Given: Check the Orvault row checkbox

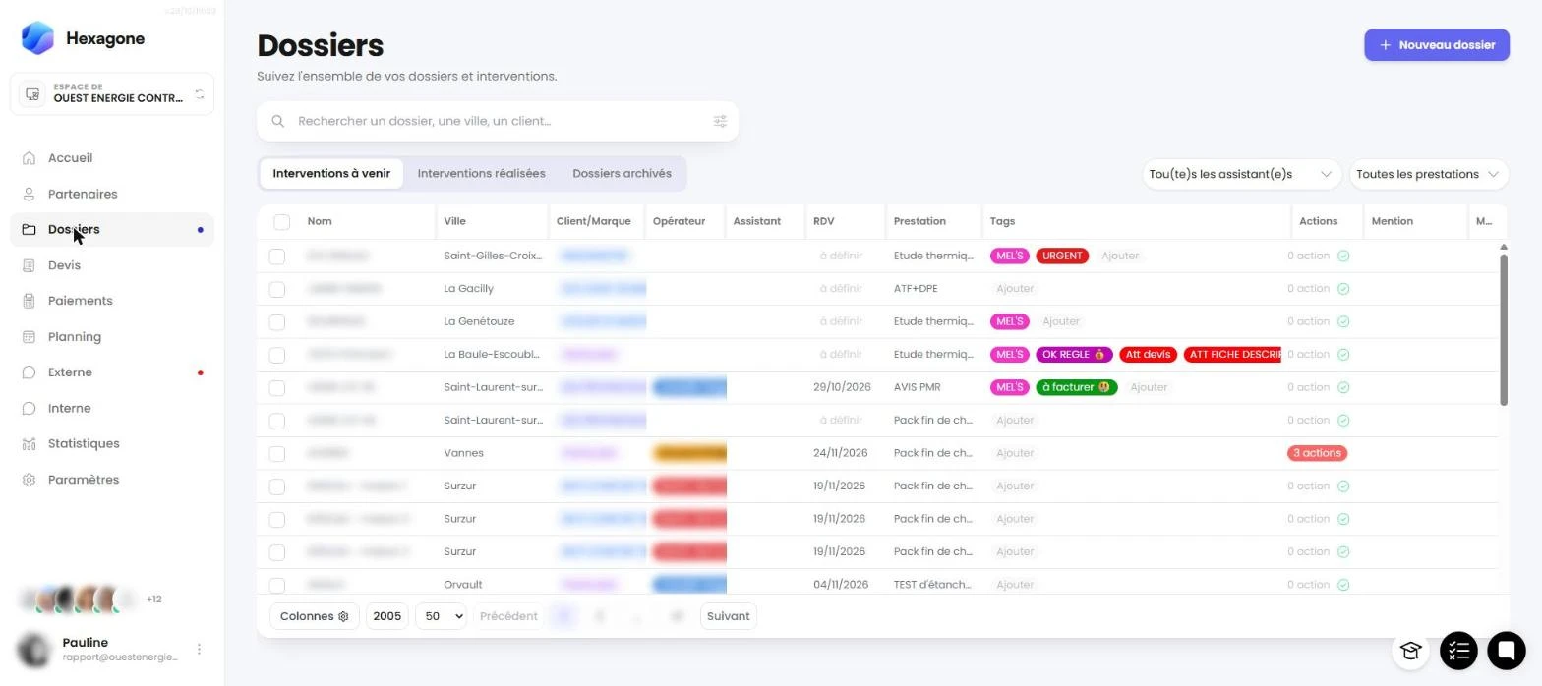Looking at the screenshot, I should [277, 586].
